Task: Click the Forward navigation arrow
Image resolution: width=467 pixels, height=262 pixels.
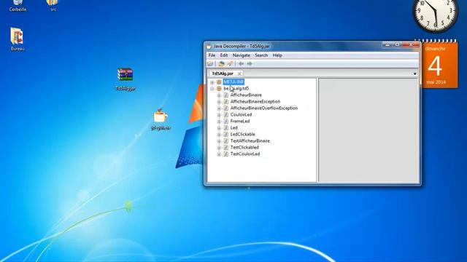Action: pos(250,63)
